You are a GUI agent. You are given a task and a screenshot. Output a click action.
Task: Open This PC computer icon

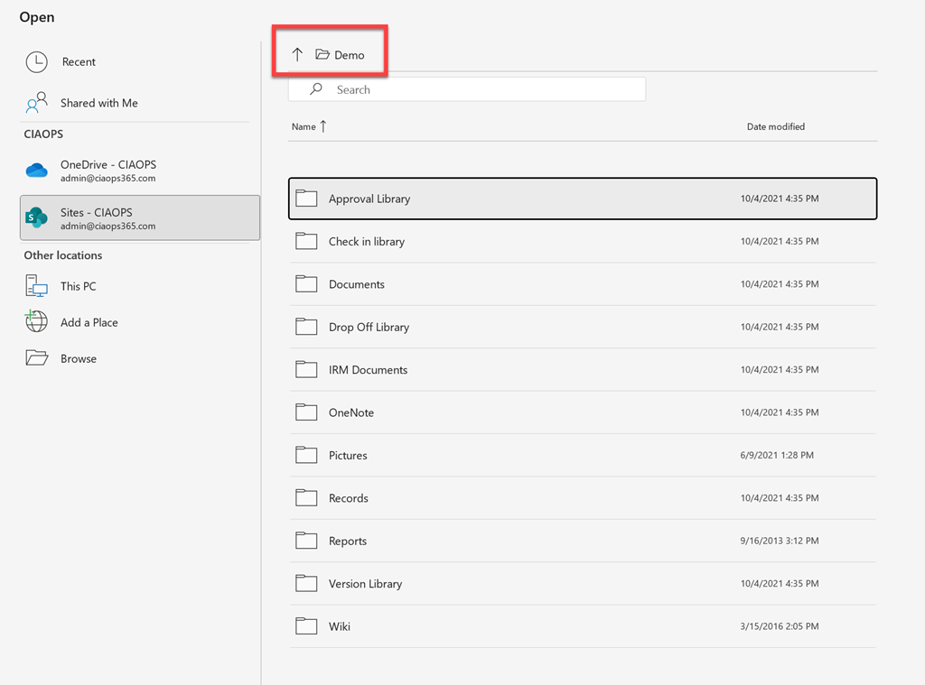point(36,287)
